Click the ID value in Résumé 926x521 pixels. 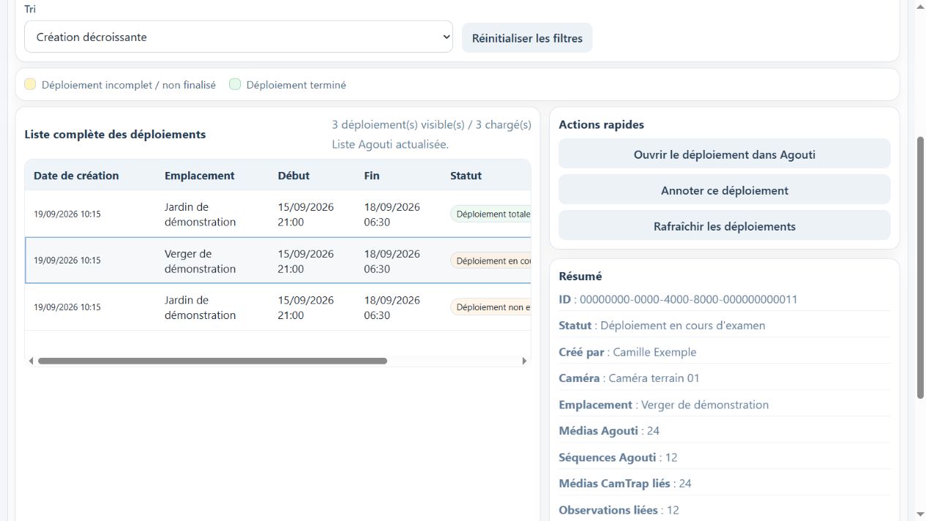(x=688, y=299)
